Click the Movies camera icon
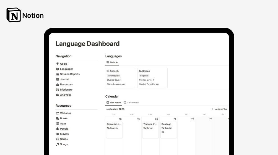 tap(58, 134)
